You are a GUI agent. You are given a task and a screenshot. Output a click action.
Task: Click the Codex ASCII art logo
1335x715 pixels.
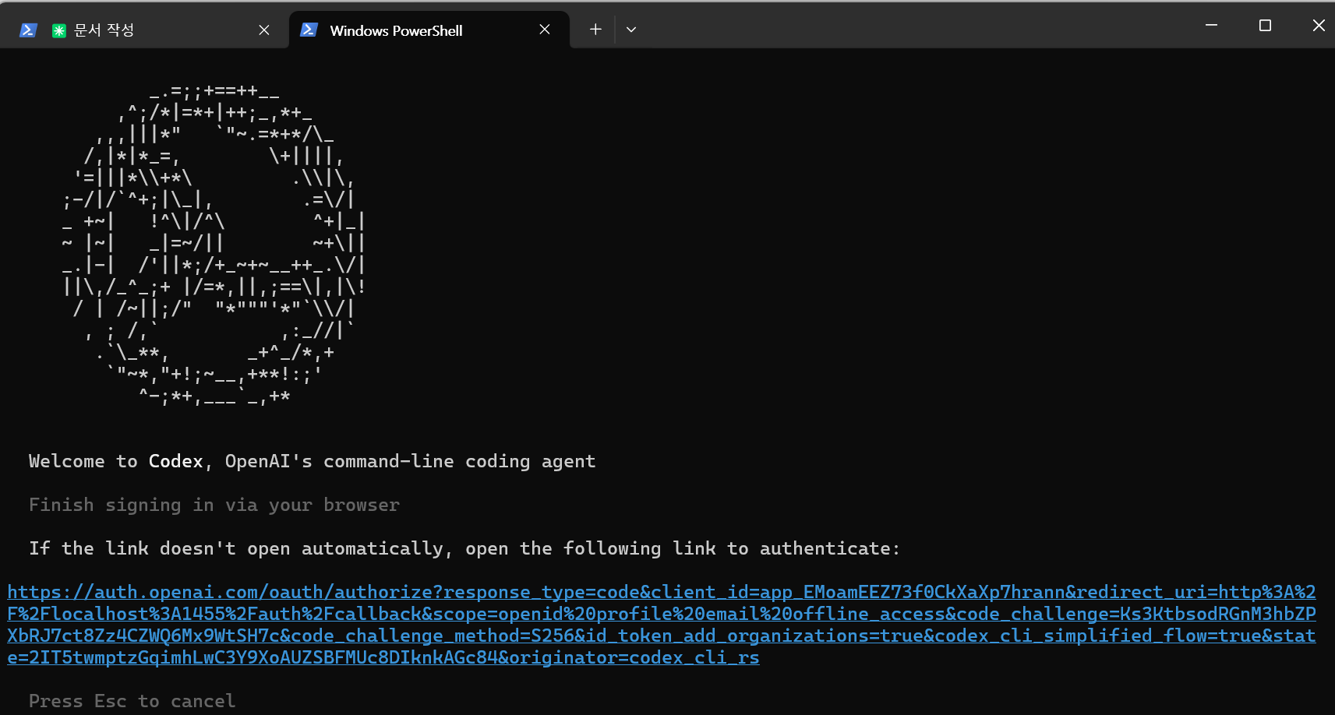(214, 244)
